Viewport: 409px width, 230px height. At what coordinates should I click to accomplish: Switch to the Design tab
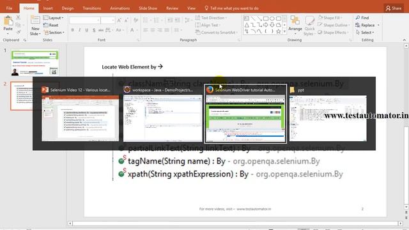pos(68,8)
